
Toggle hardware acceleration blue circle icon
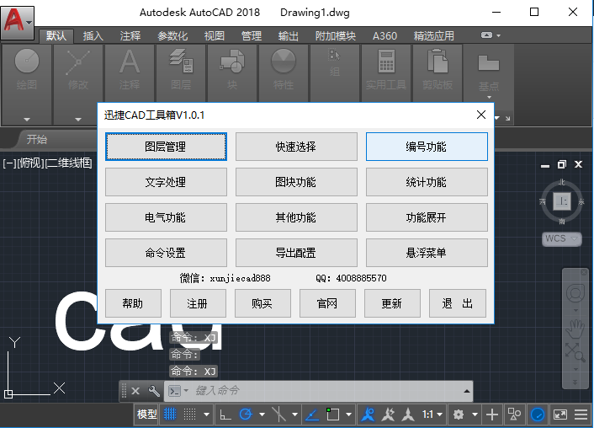pyautogui.click(x=538, y=415)
